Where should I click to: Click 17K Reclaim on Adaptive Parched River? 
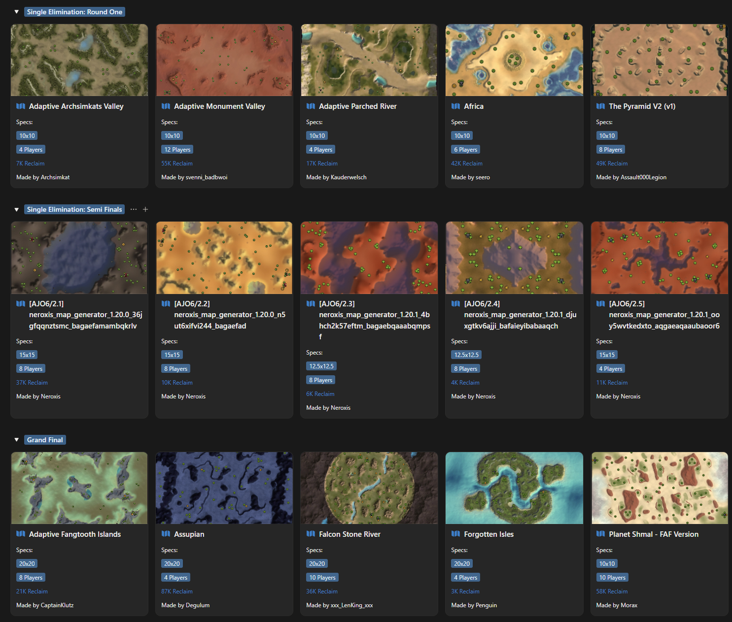pyautogui.click(x=322, y=164)
